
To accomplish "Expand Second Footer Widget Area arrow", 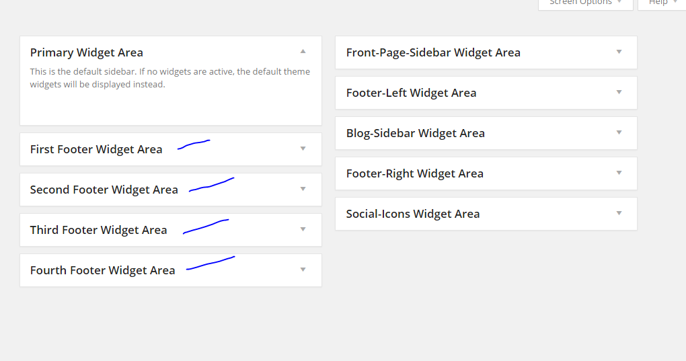I will pos(303,189).
